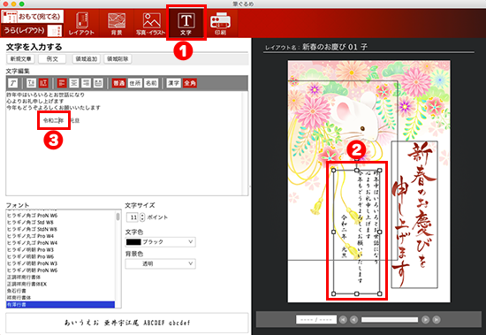Go to the last page arrow icon
486x335 pixels.
pyautogui.click(x=437, y=319)
